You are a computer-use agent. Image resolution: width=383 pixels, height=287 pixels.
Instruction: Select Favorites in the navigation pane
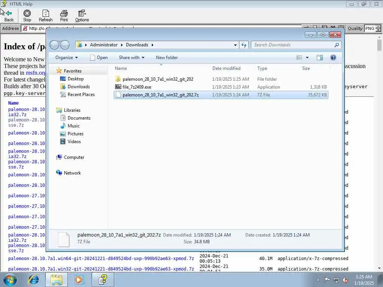73,71
